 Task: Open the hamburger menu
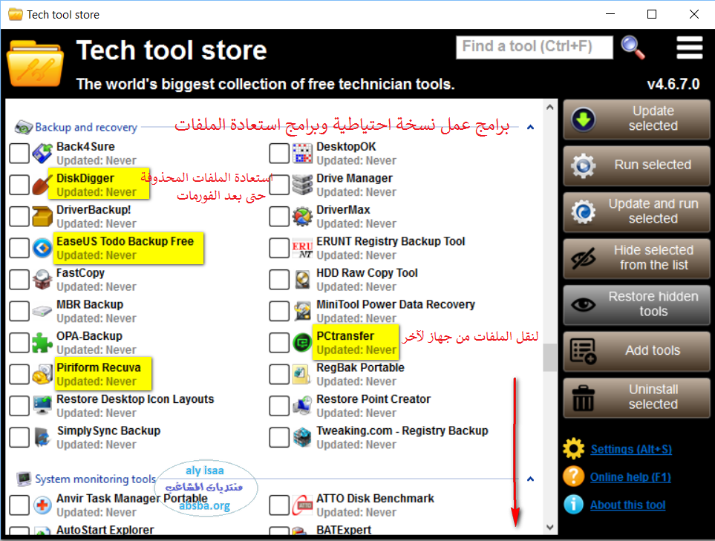(689, 47)
